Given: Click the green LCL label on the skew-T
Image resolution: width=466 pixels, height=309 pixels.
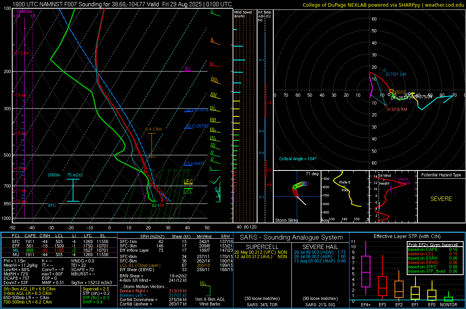Looking at the screenshot, I should (x=188, y=192).
